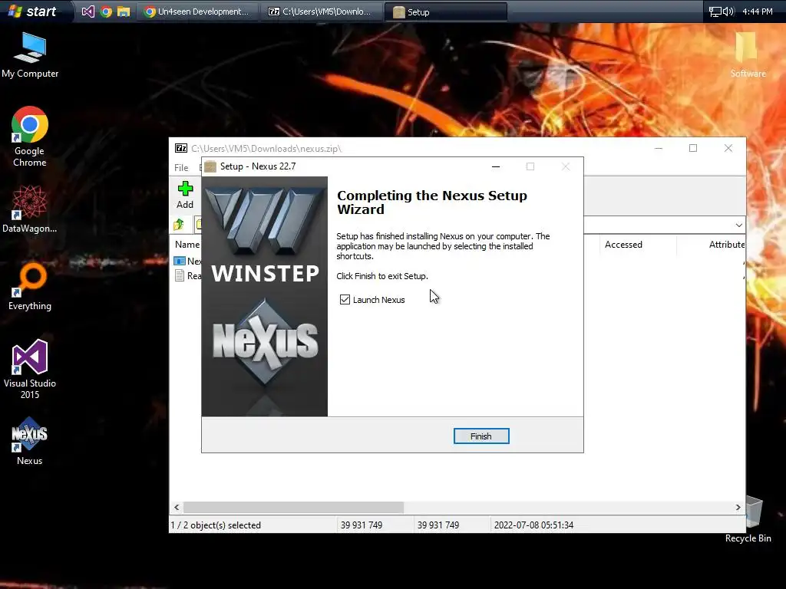The width and height of the screenshot is (786, 589).
Task: Open the Everything search desktop shortcut
Action: coord(30,287)
